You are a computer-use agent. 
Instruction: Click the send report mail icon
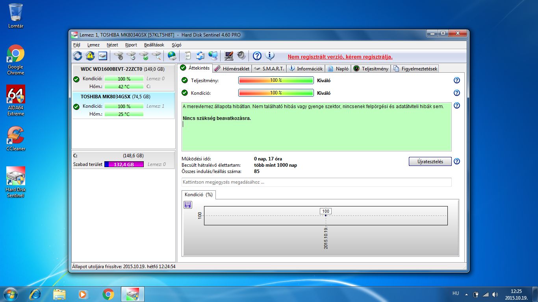pos(200,56)
